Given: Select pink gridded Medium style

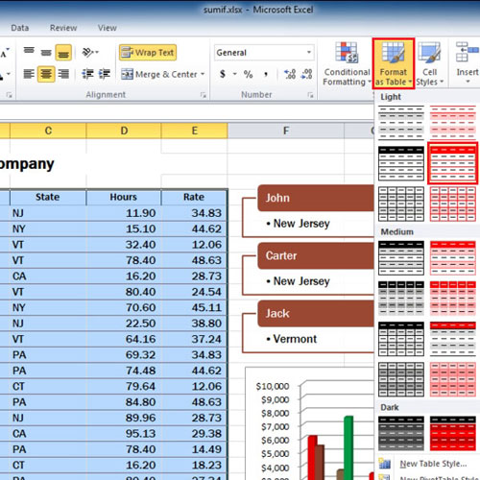Looking at the screenshot, I should 452,379.
